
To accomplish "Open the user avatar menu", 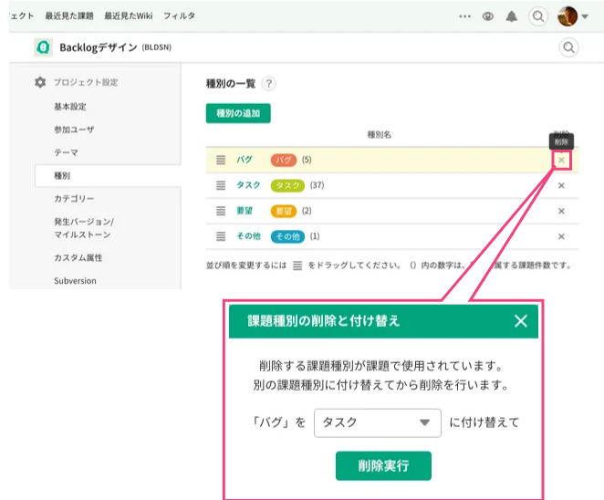I will [568, 16].
